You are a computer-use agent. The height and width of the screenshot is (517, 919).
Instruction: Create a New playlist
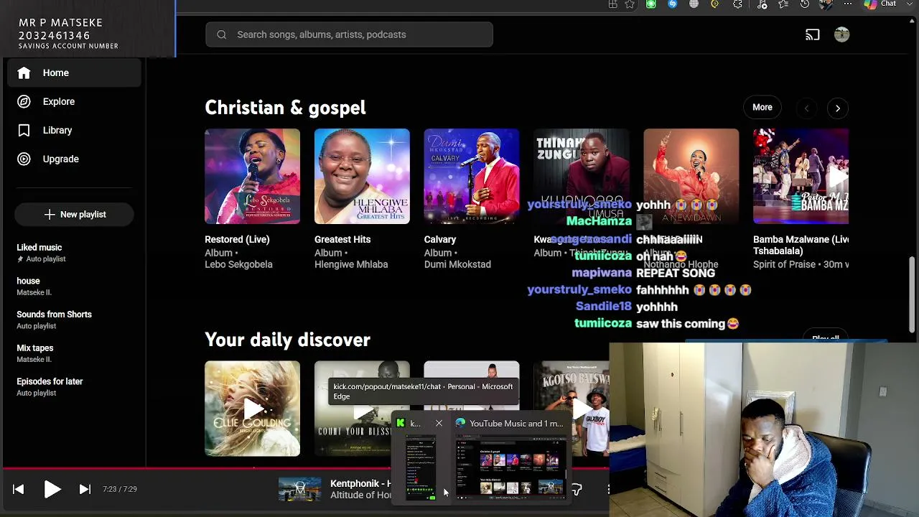click(75, 215)
